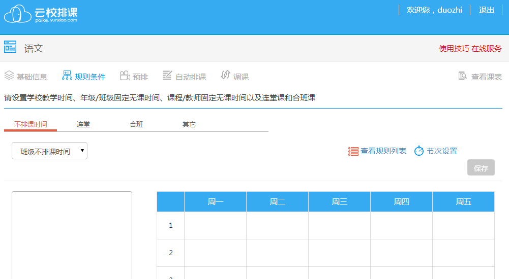The height and width of the screenshot is (279, 509).
Task: Click the 基础信息 layers icon
Action: pyautogui.click(x=9, y=76)
